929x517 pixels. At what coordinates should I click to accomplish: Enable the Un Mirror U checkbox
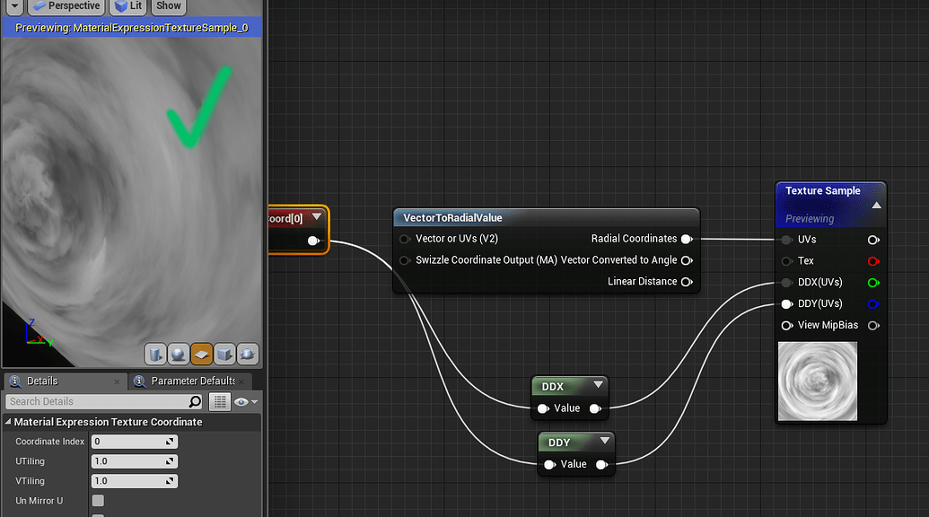[97, 500]
